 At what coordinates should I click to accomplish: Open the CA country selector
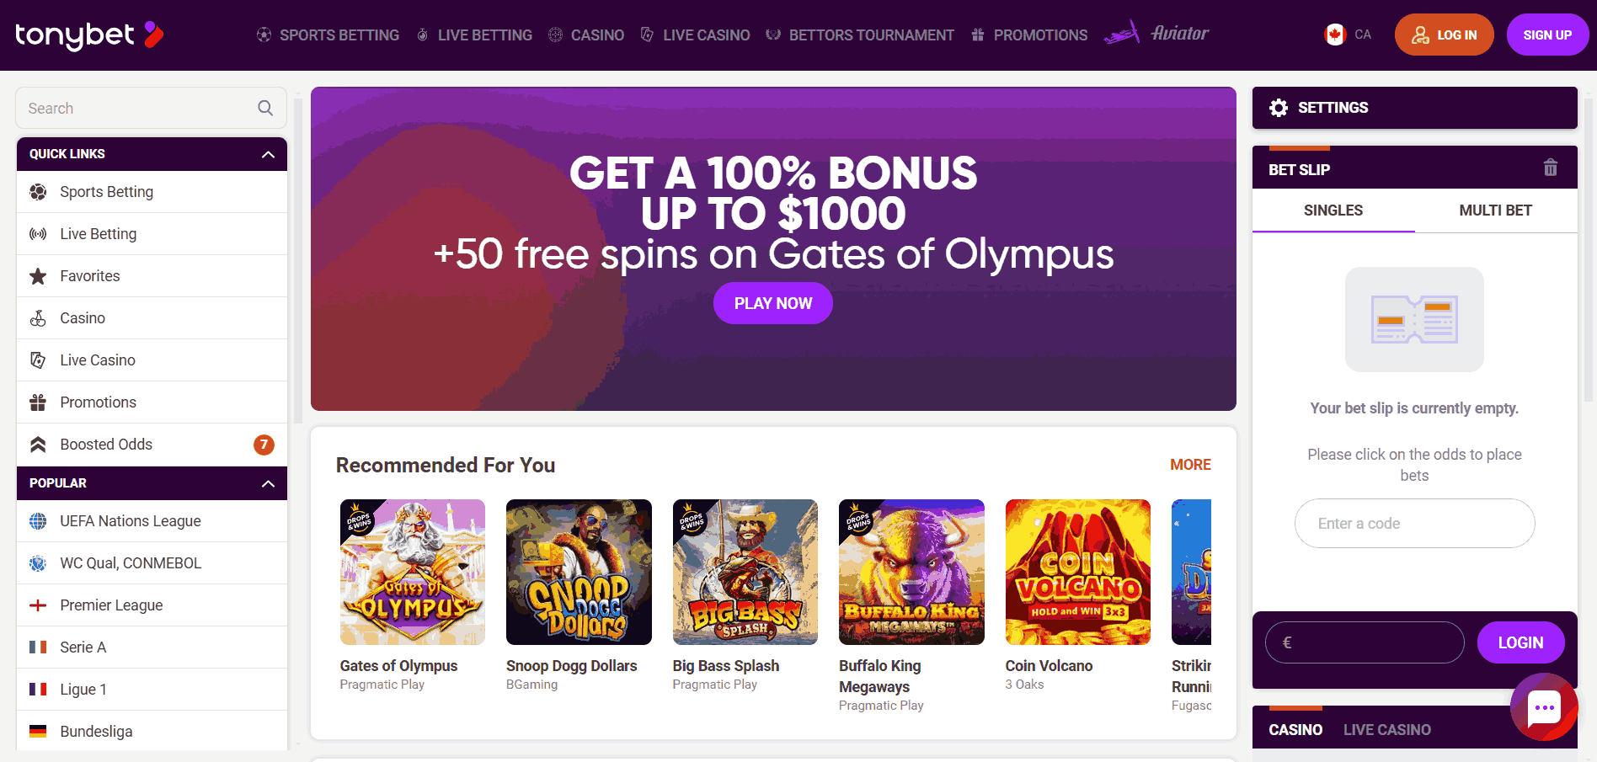[1346, 35]
